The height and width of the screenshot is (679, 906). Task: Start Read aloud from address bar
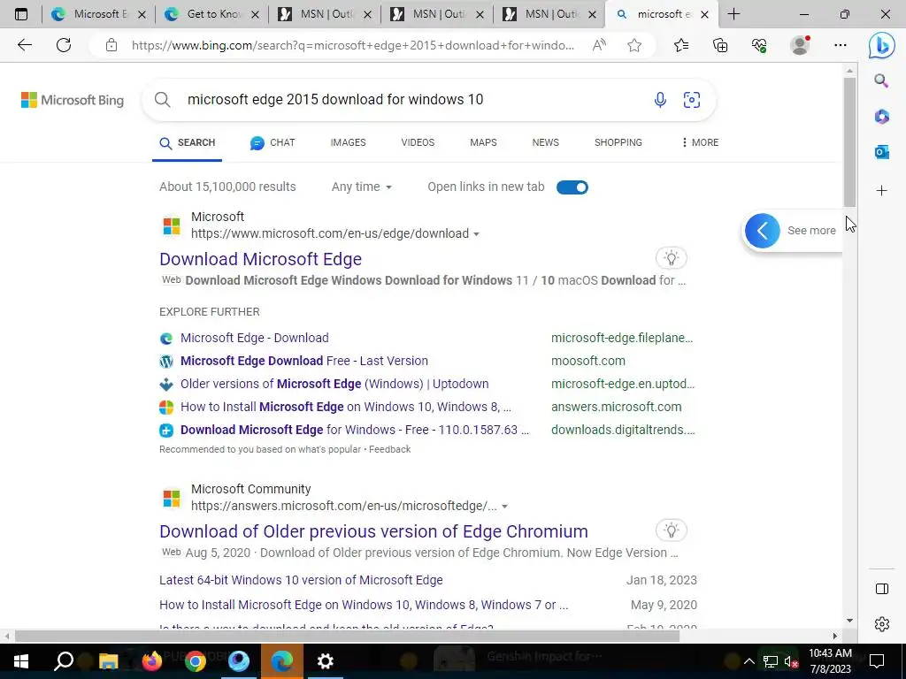pos(599,45)
